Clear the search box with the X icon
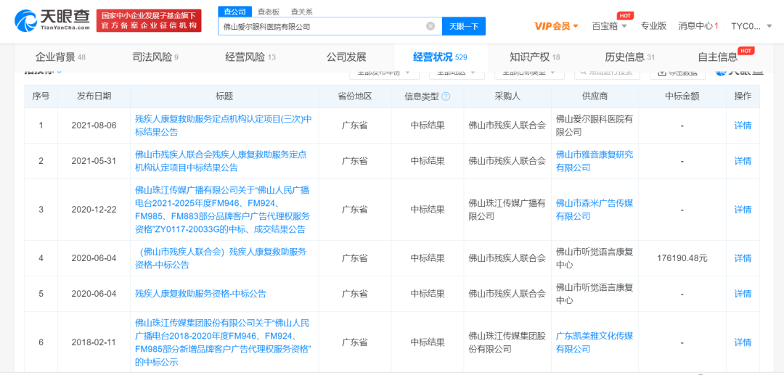Image resolution: width=784 pixels, height=375 pixels. pyautogui.click(x=430, y=26)
